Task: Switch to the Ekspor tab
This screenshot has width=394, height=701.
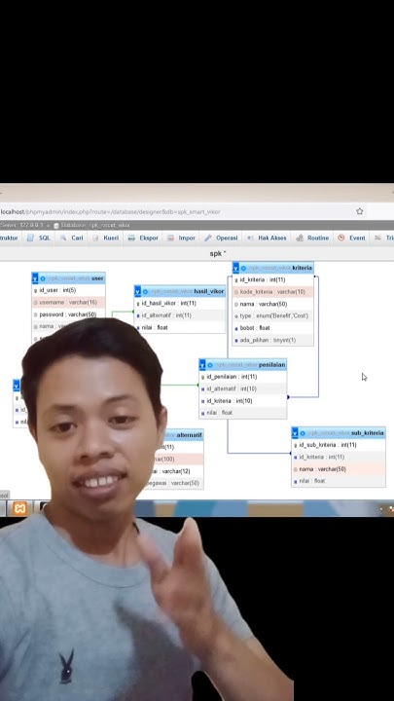Action: tap(143, 238)
